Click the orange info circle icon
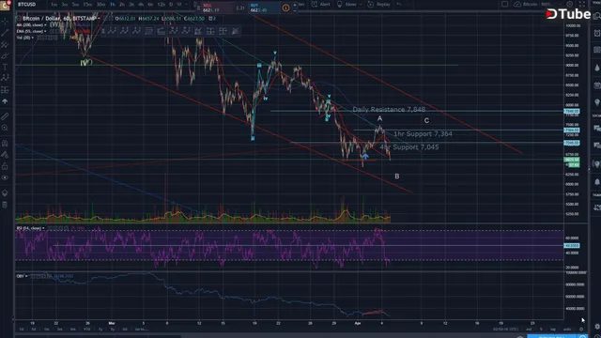The image size is (601, 338). pyautogui.click(x=285, y=8)
